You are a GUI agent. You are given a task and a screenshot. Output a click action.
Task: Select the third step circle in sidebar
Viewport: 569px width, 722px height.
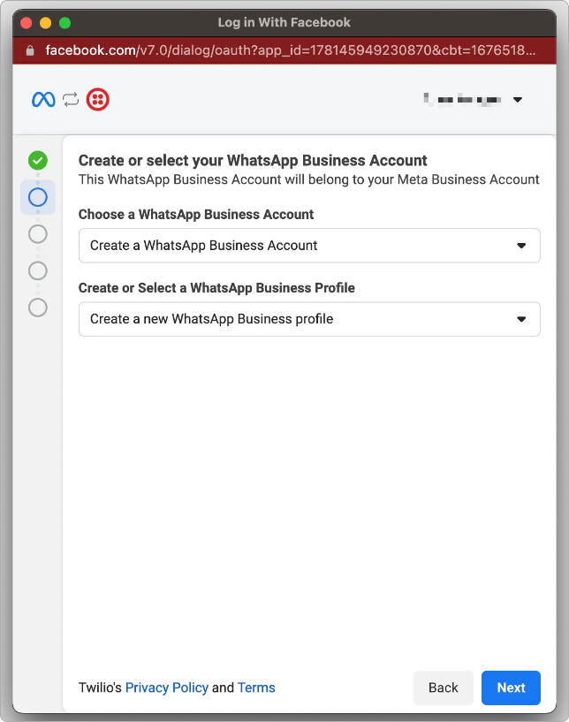(x=38, y=234)
